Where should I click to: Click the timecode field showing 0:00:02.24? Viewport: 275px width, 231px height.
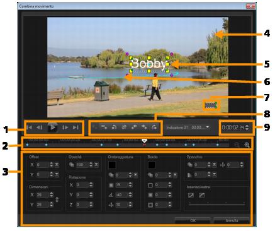pyautogui.click(x=233, y=127)
